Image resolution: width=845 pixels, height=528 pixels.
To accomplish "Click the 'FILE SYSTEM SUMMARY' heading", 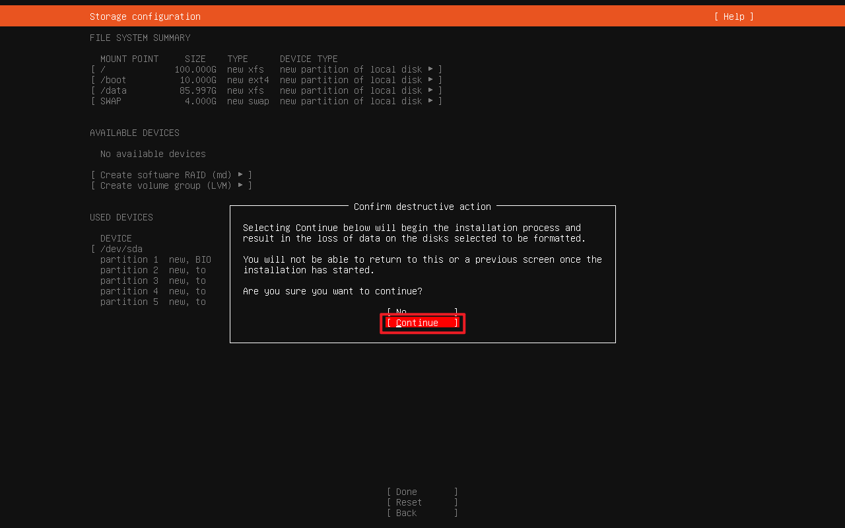I will coord(140,38).
